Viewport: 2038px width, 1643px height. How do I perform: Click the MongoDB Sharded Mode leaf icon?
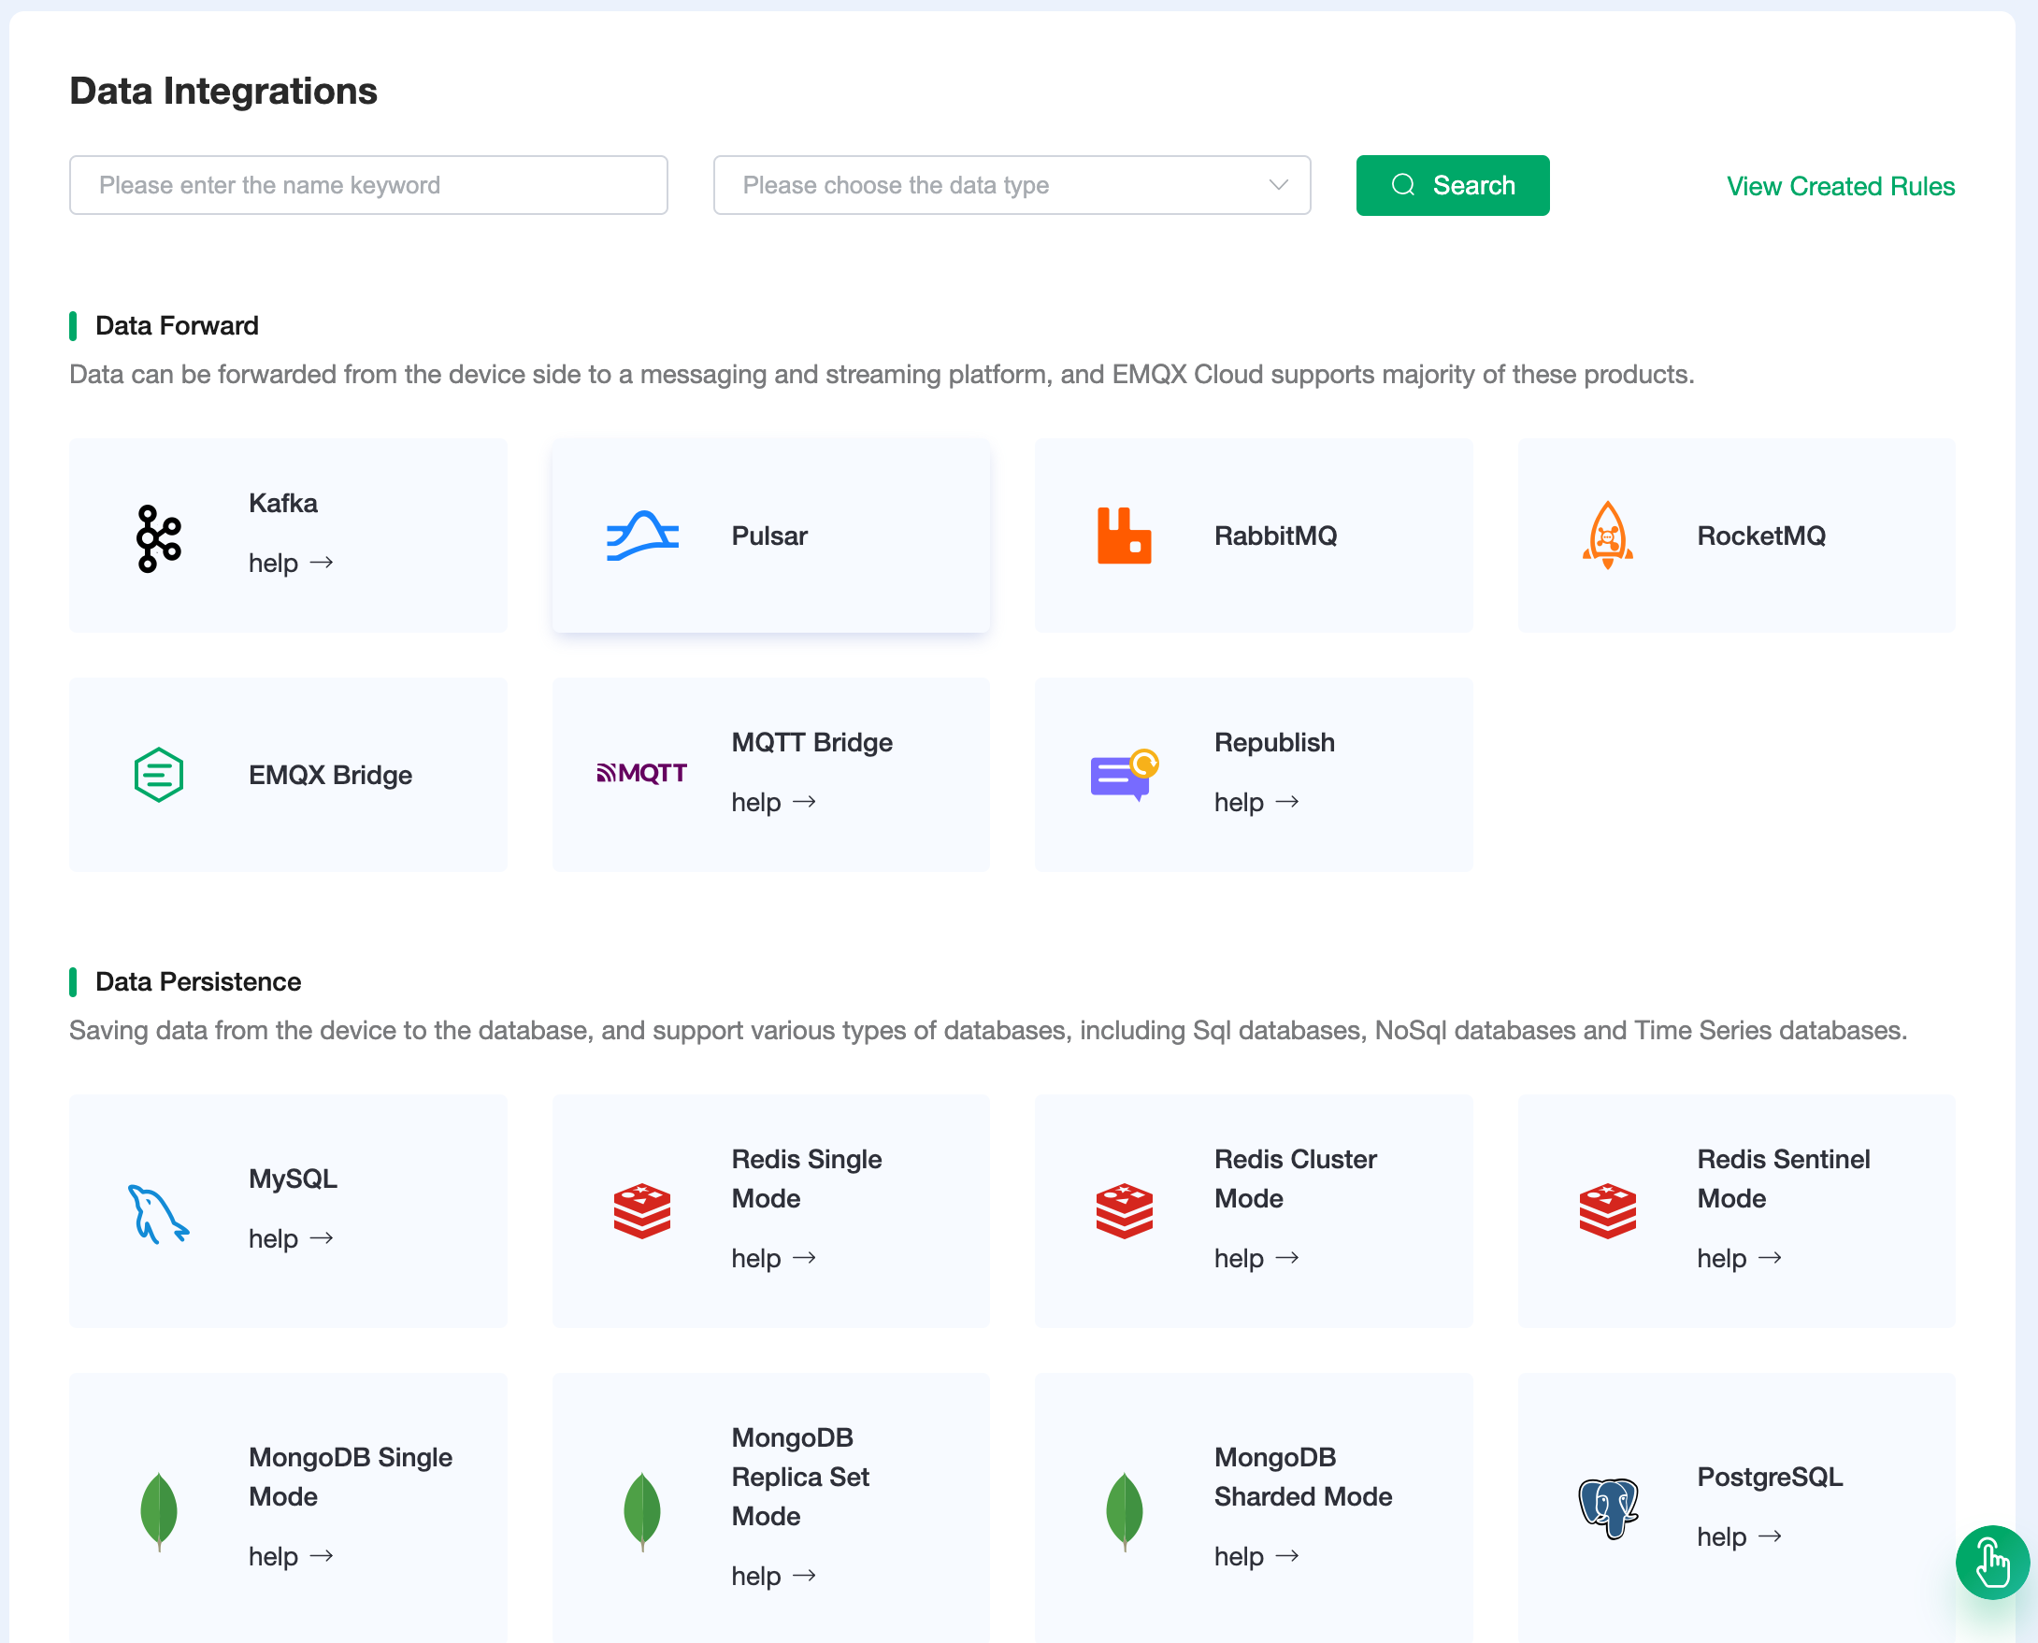1124,1511
